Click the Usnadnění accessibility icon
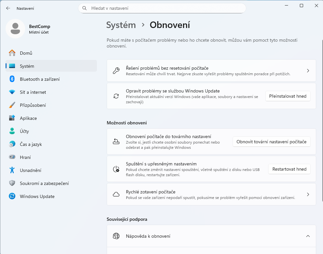The height and width of the screenshot is (254, 323). click(11, 170)
